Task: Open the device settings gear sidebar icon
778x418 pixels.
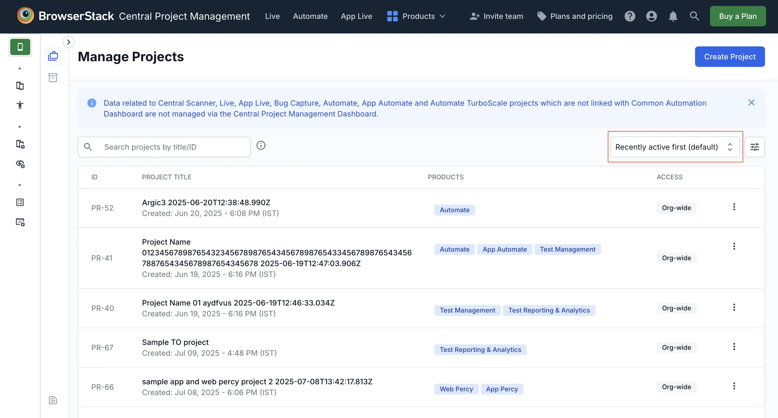Action: click(20, 144)
